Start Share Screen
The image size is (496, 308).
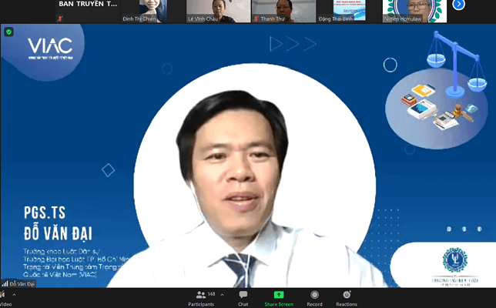click(x=279, y=299)
